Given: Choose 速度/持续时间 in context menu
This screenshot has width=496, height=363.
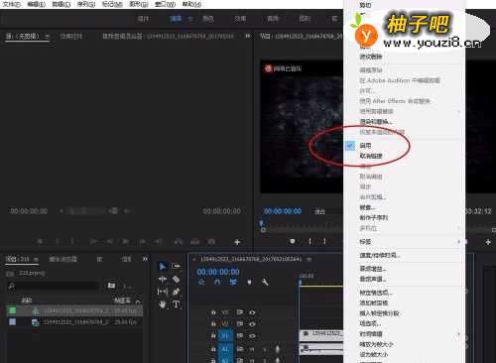Looking at the screenshot, I should (380, 255).
